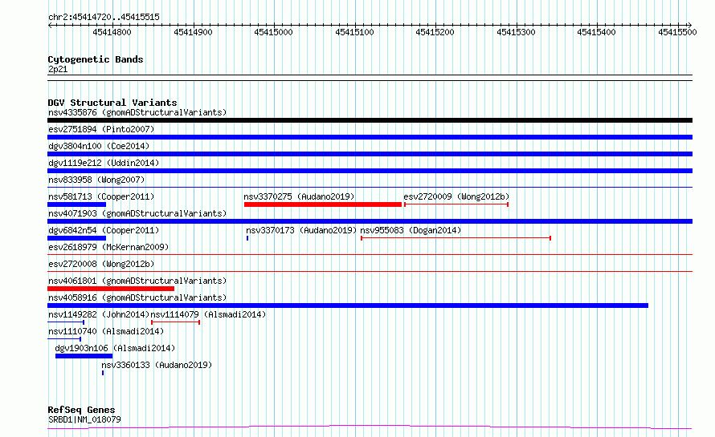Click esv2720008 (Wong2012b) label
715x437 pixels.
point(101,264)
